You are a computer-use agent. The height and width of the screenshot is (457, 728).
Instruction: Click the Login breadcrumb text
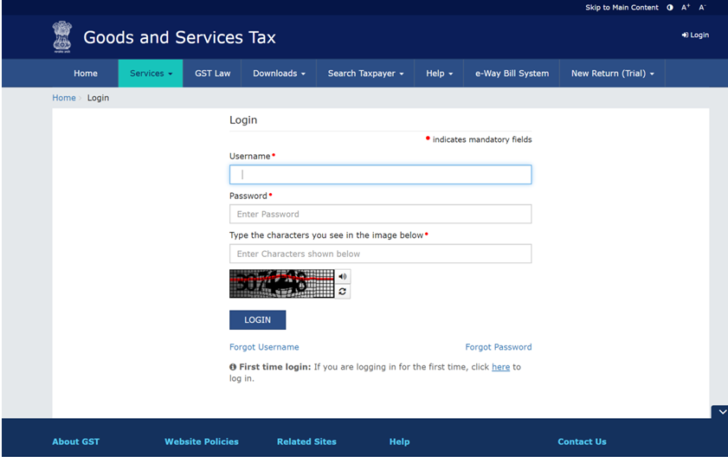pos(98,98)
